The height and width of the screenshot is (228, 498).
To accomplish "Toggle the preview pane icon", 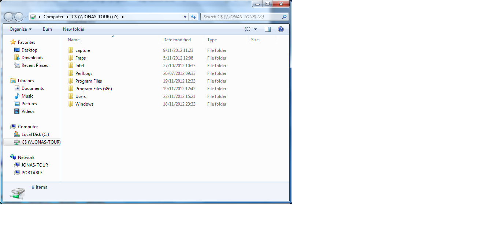I will click(268, 29).
